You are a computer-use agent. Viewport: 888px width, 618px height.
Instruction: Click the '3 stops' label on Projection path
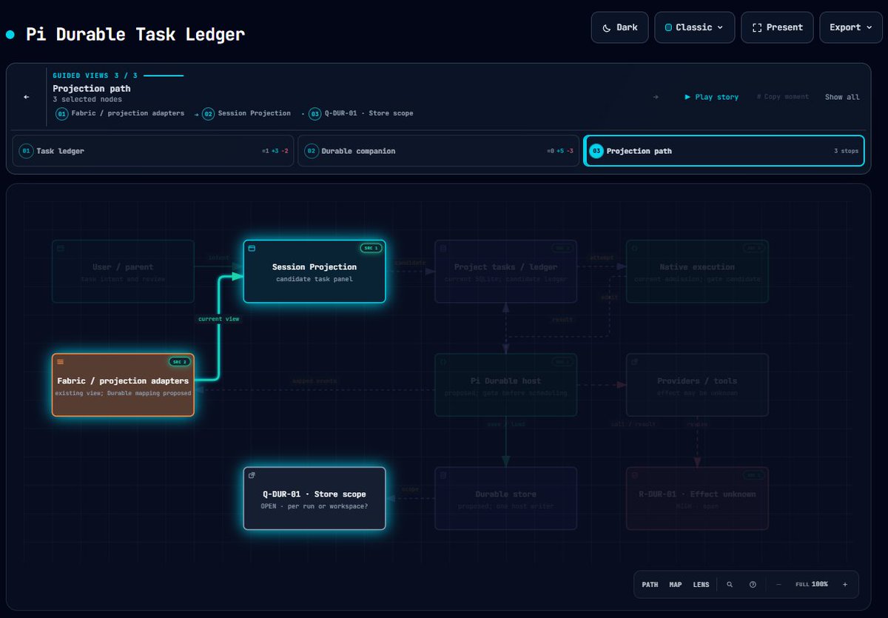click(846, 151)
